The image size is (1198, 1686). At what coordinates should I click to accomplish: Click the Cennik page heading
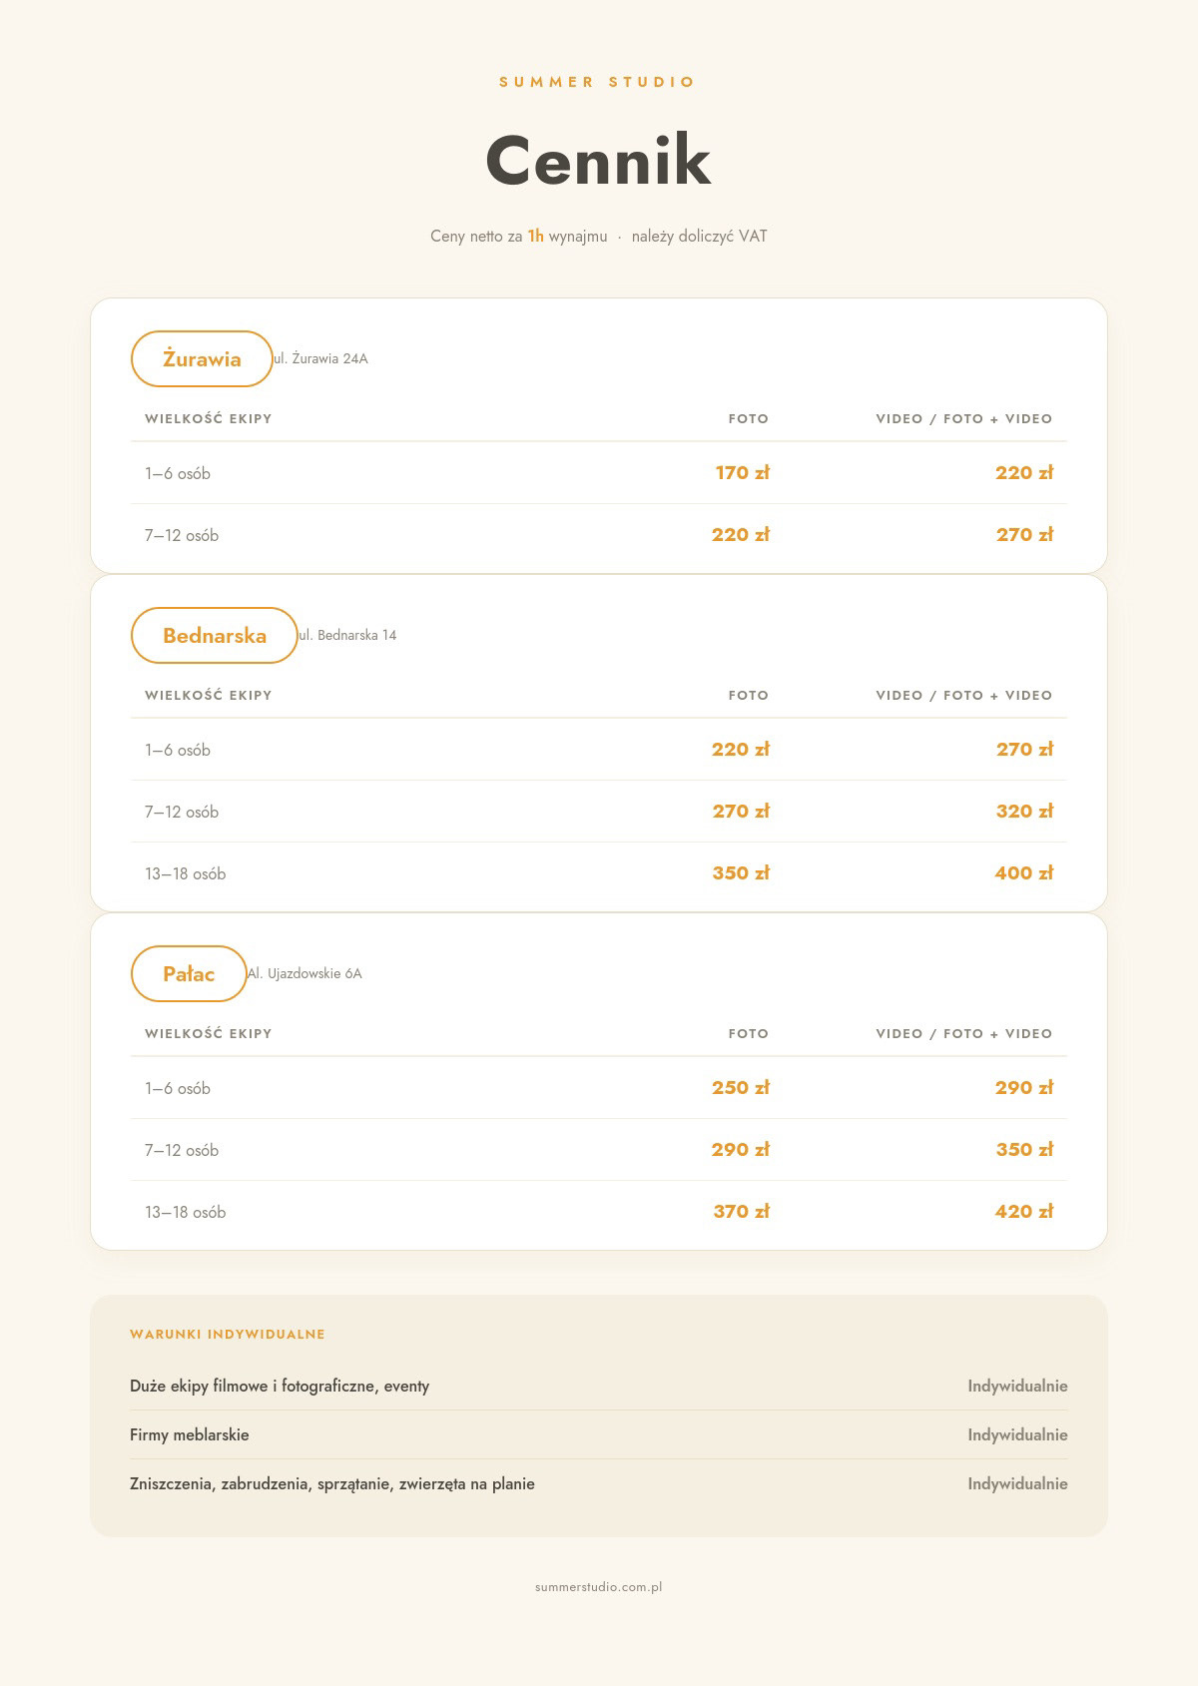pos(599,161)
